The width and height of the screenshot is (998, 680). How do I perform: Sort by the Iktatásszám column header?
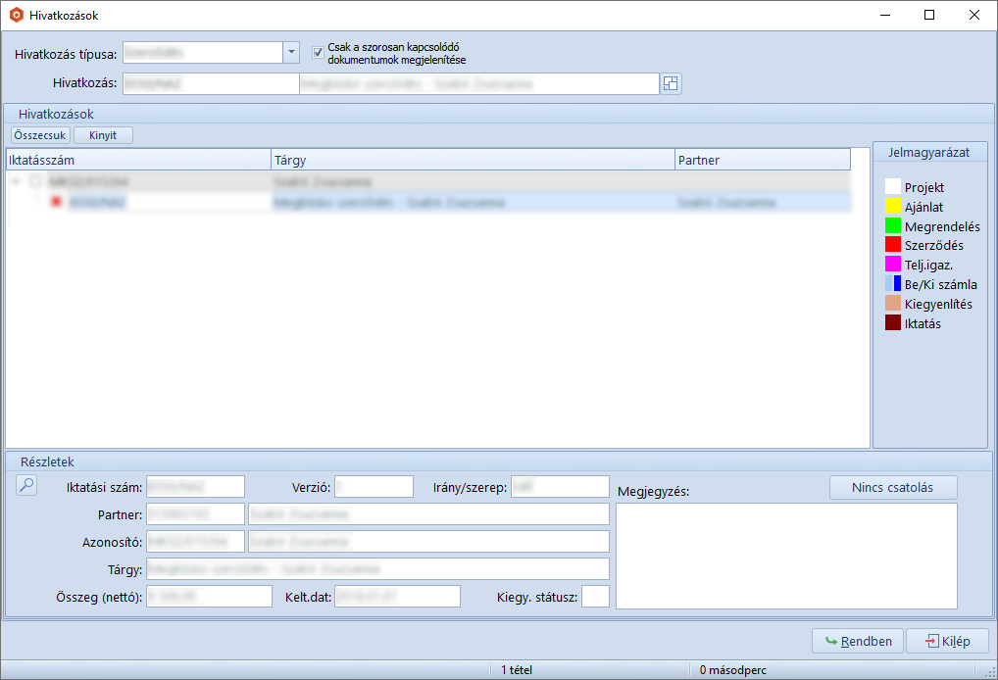(x=137, y=160)
